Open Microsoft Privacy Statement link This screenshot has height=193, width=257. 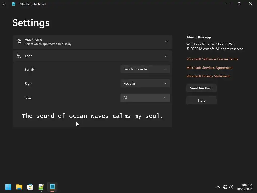pos(208,76)
